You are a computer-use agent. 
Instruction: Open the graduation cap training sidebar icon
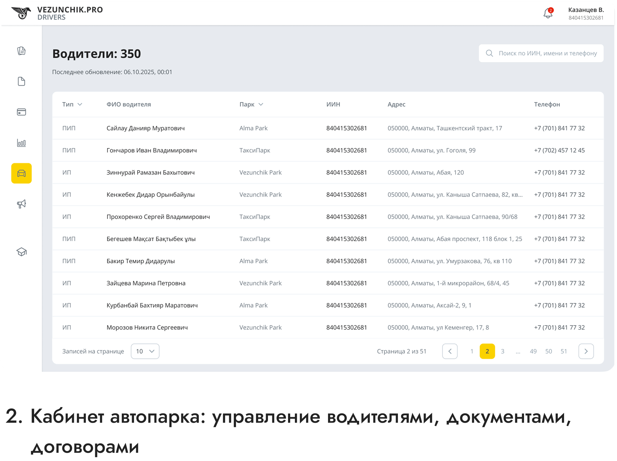[x=21, y=252]
